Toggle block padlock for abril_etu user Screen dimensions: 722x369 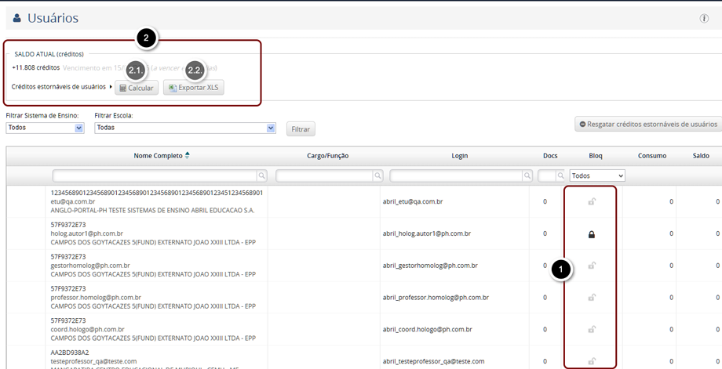(592, 201)
